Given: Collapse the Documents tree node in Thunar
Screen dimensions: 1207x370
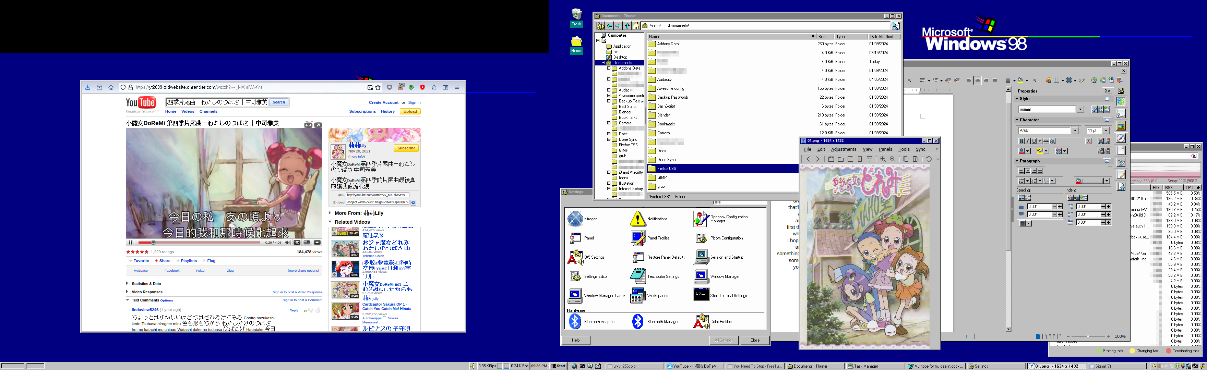Looking at the screenshot, I should [603, 62].
